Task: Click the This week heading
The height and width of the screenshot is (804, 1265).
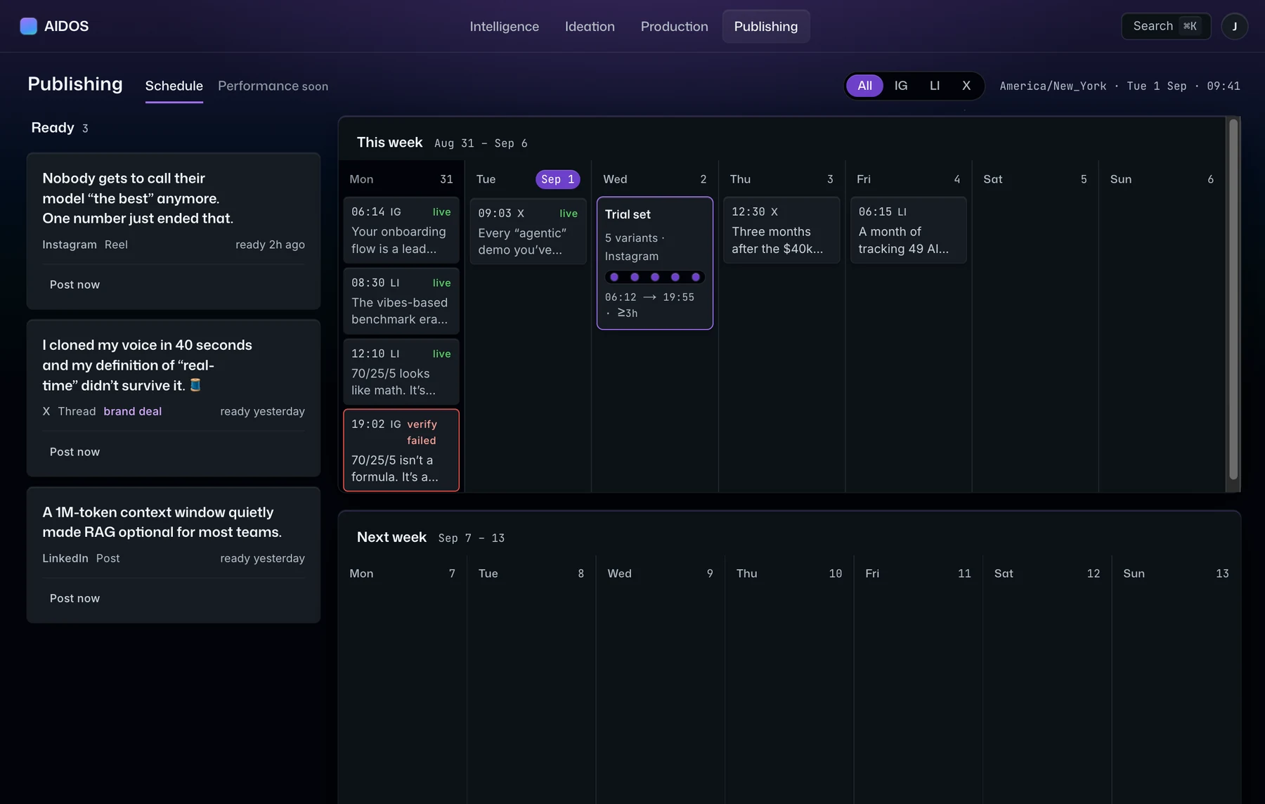Action: point(389,142)
